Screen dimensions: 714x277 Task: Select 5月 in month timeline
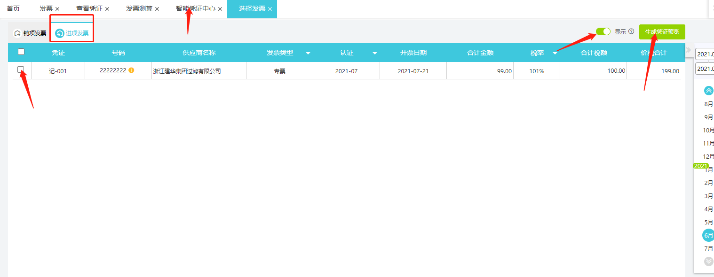[709, 222]
